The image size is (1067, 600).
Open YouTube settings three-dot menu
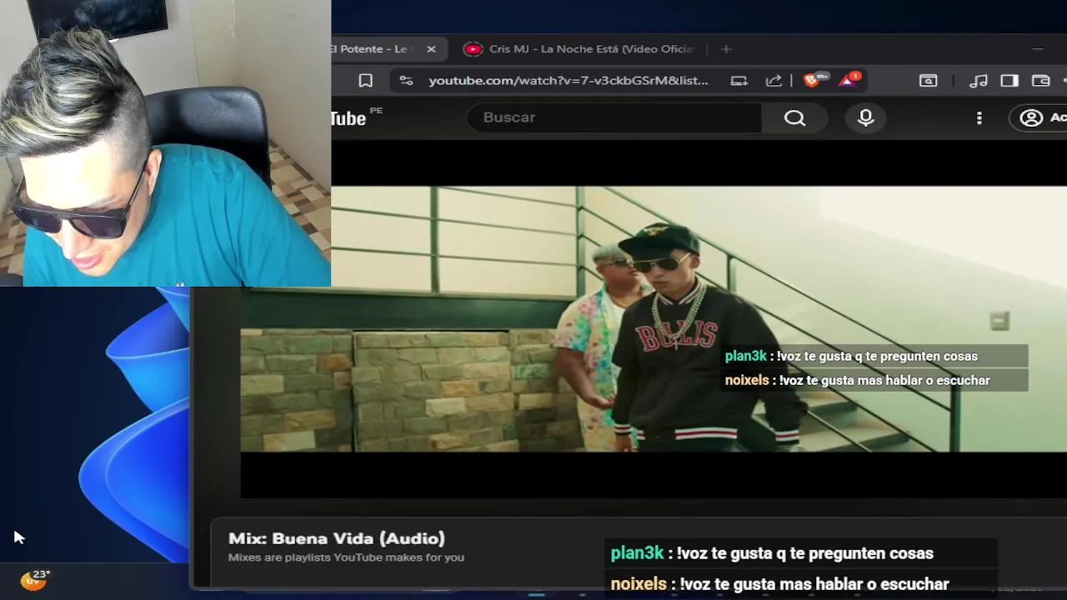979,118
